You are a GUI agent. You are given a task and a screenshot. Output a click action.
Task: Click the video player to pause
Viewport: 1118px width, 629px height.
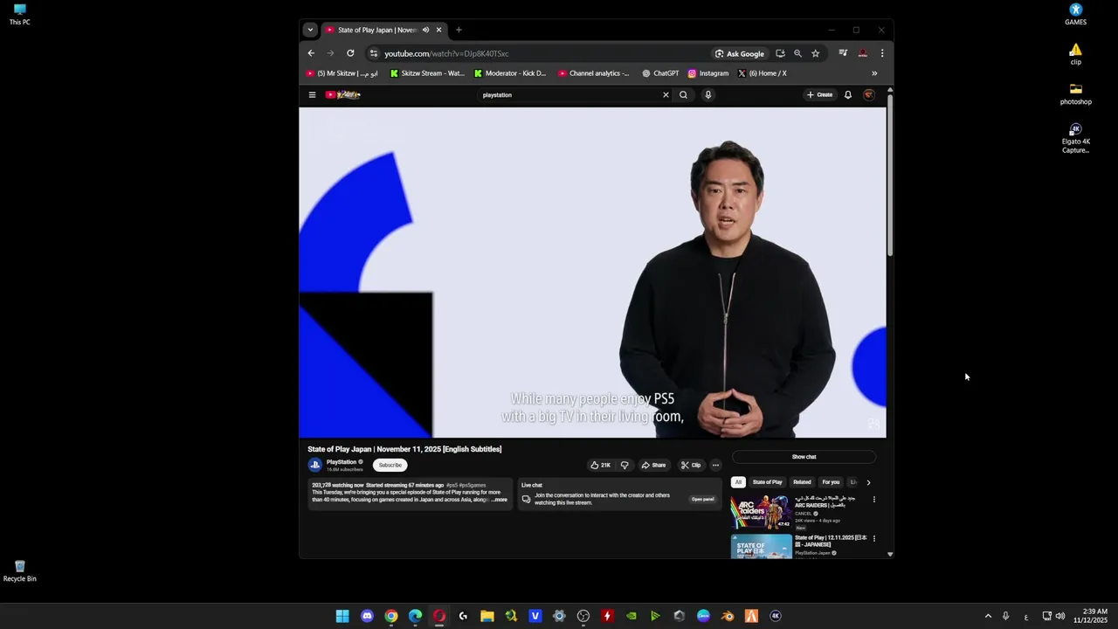592,272
